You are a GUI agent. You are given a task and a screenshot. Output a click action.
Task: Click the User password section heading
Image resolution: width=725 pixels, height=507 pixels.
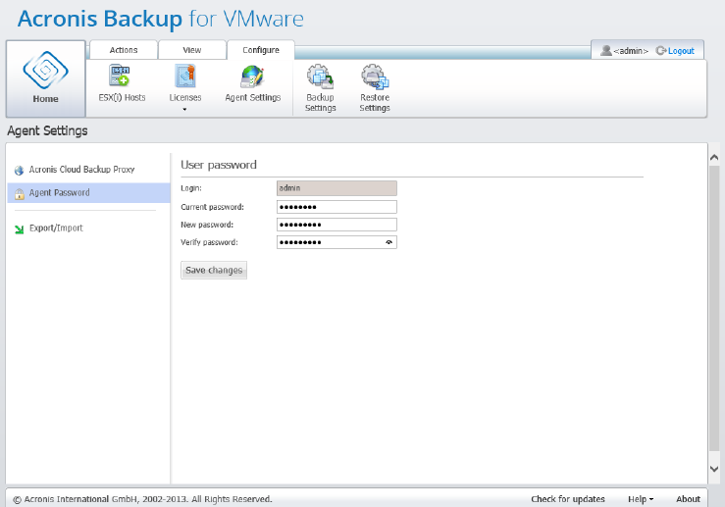(219, 165)
